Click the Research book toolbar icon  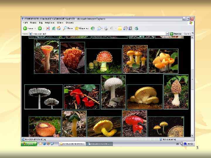tap(130, 28)
